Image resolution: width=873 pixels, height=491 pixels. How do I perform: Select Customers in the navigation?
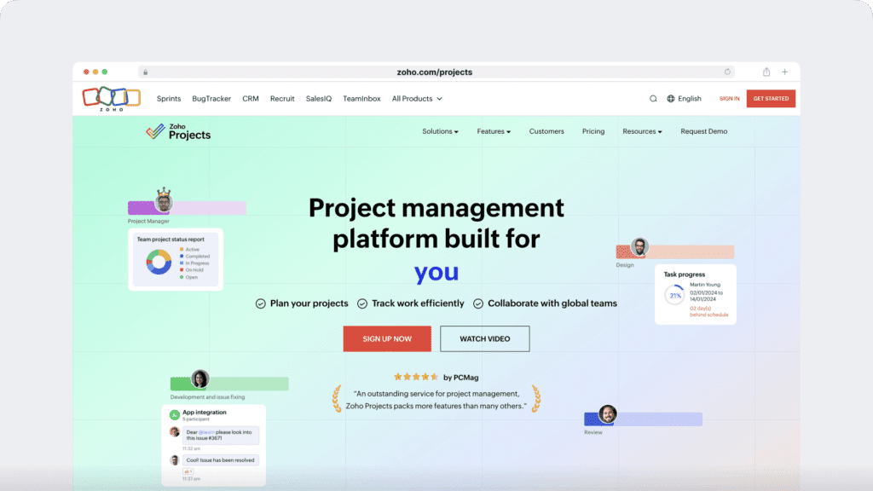pos(546,130)
